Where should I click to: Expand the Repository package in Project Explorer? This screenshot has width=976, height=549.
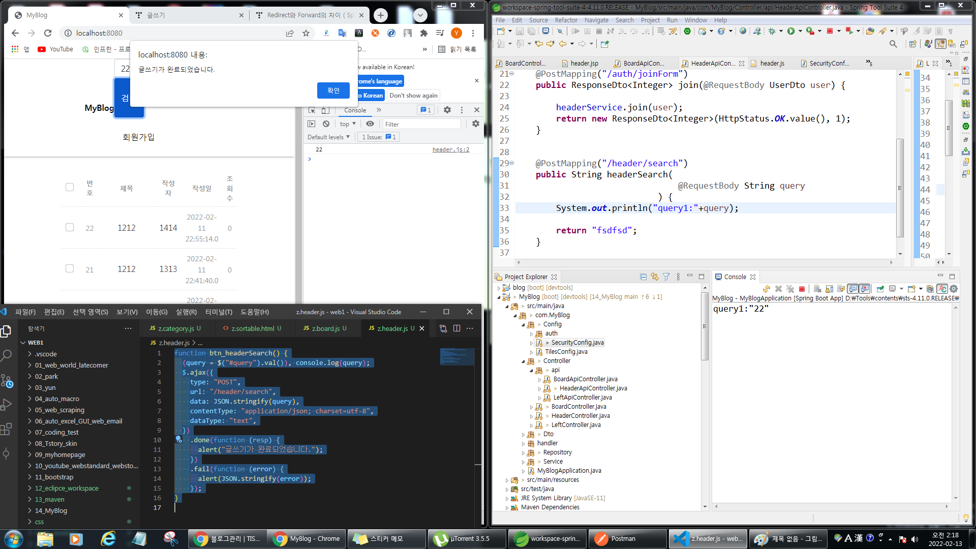pyautogui.click(x=523, y=452)
